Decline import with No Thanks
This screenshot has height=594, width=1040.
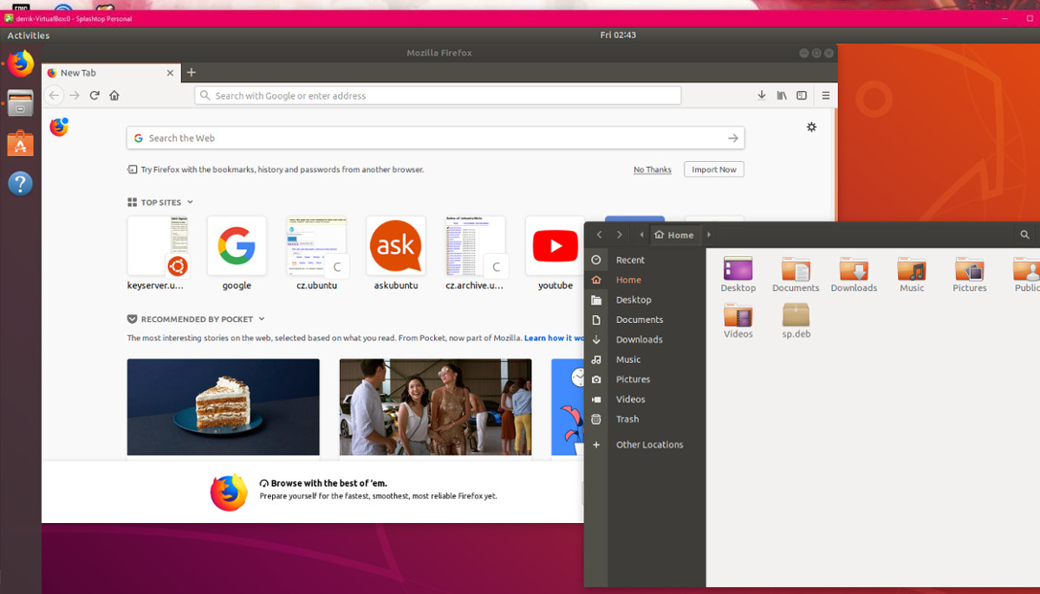point(653,170)
